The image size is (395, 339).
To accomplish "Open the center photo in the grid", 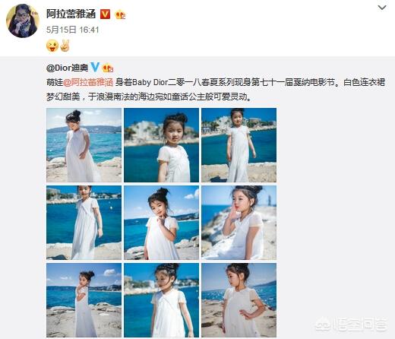I will point(161,223).
